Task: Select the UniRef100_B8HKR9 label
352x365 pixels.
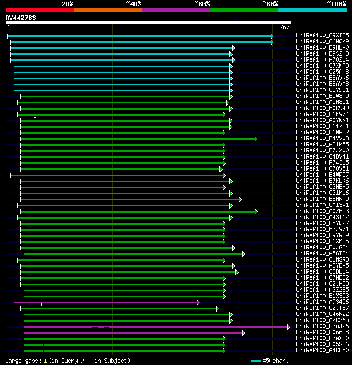Action: [x=322, y=199]
